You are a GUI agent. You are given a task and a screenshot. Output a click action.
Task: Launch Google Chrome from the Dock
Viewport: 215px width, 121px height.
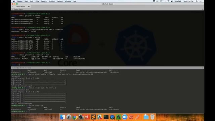pos(75,117)
